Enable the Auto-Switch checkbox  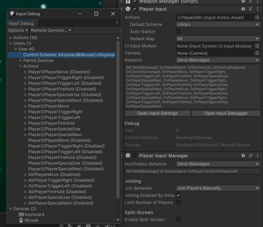point(178,32)
